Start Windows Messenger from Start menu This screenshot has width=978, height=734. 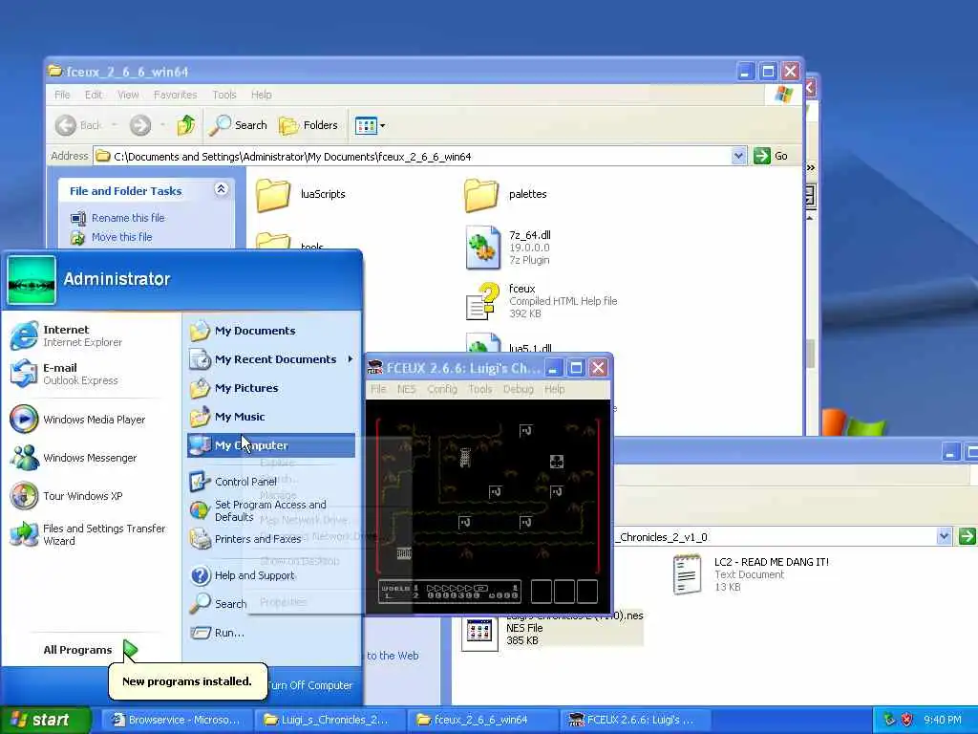coord(74,458)
